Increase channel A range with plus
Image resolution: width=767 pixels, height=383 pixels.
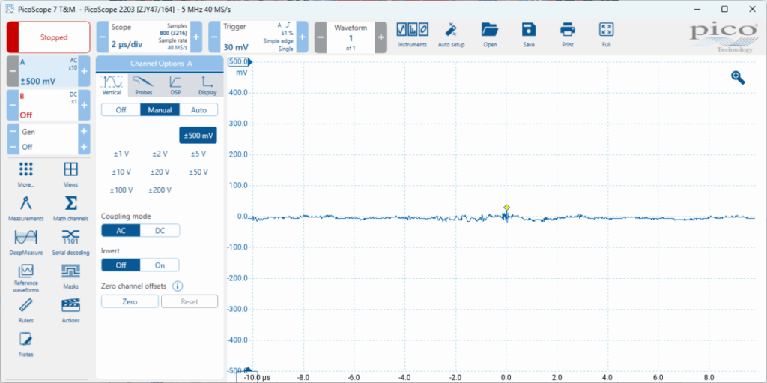click(x=84, y=71)
